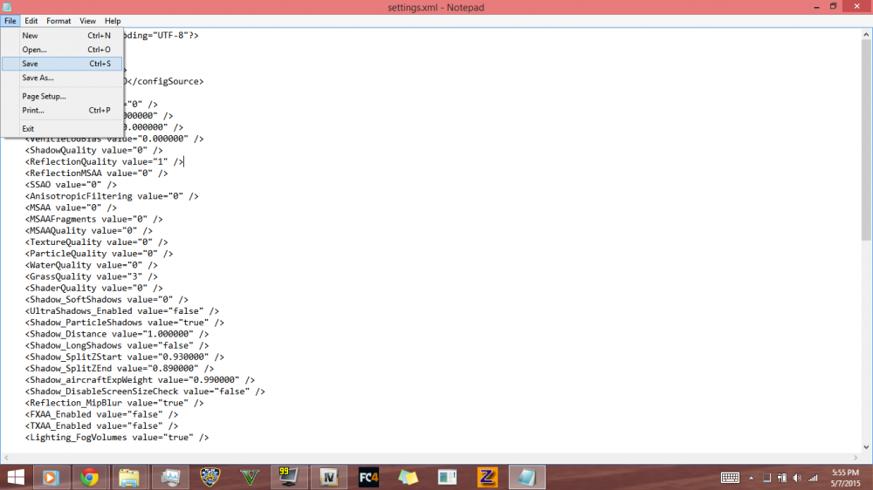Open the volume speaker tray icon
Viewport: 873px width, 490px height.
[797, 478]
